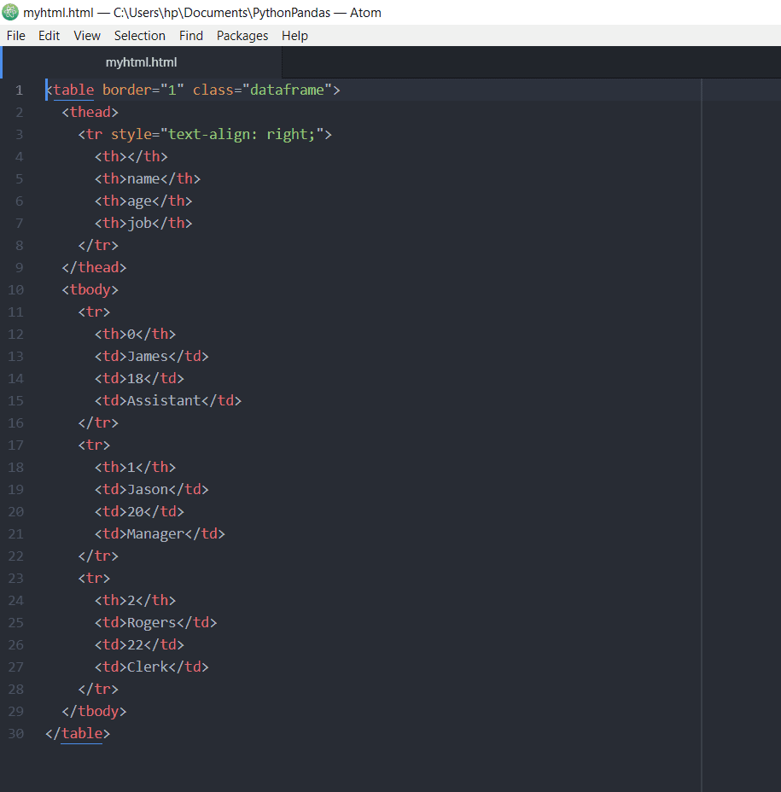Screen dimensions: 781x792
Task: Click line number 10 in the gutter
Action: click(15, 290)
